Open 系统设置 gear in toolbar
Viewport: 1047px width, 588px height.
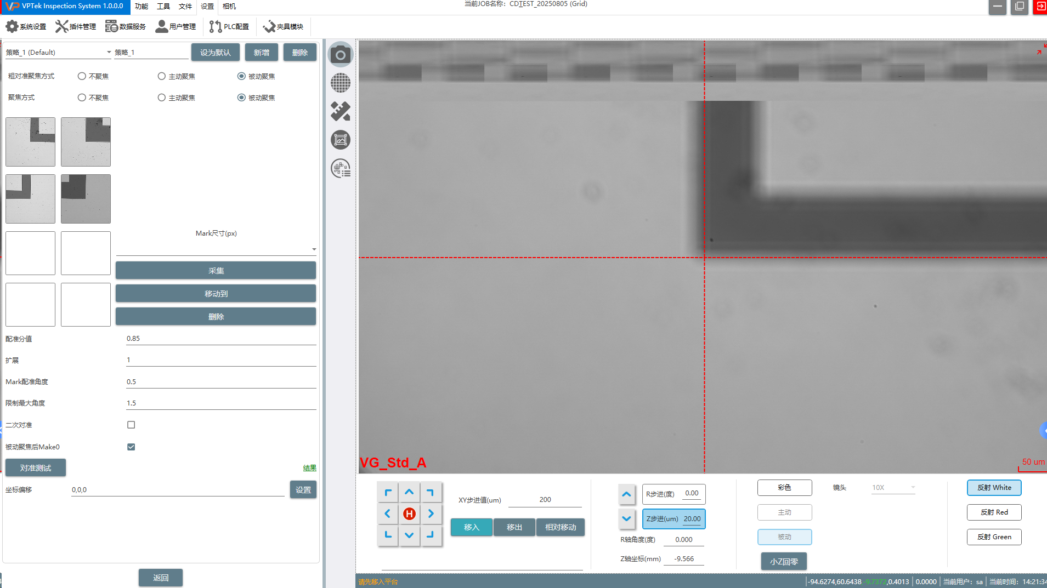(x=26, y=26)
